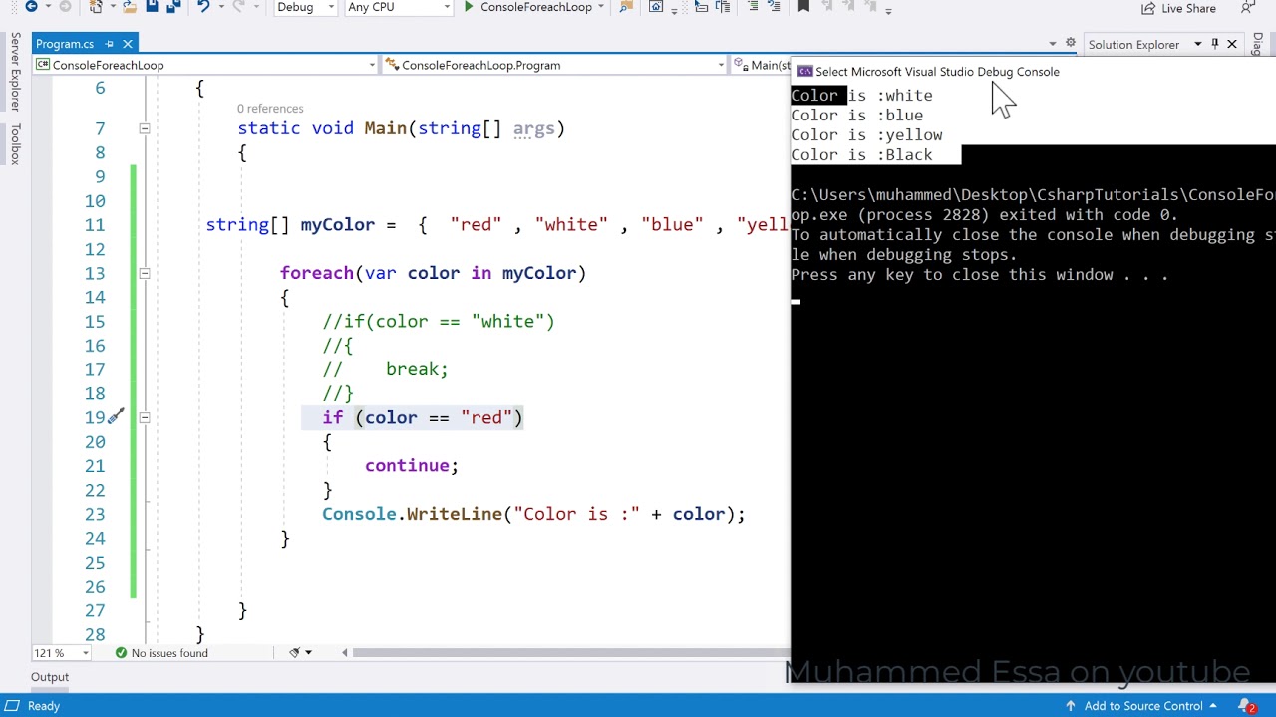Collapse the if block at line 19

(144, 417)
